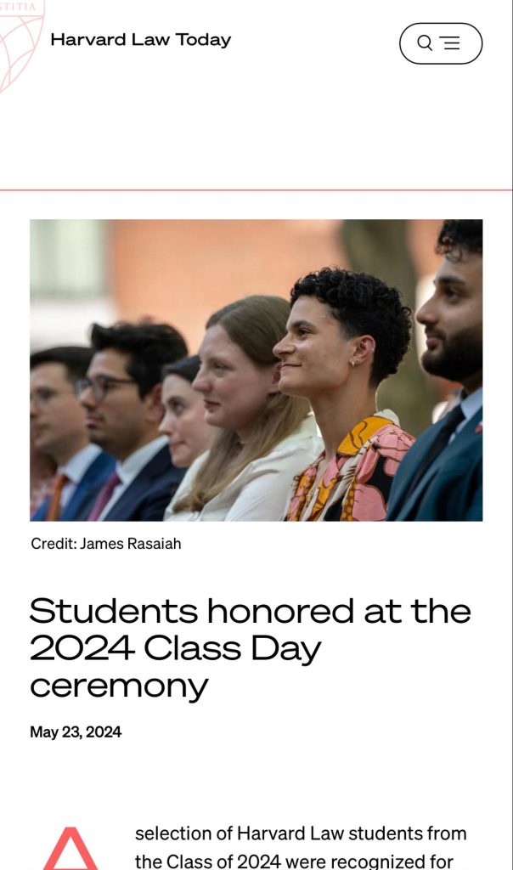The image size is (513, 870).
Task: Click the red drop cap letter A
Action: click(70, 849)
